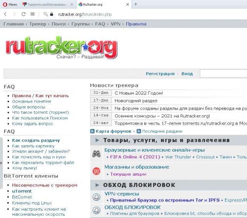Click RSS icon beside Последние раздачи

139,131
